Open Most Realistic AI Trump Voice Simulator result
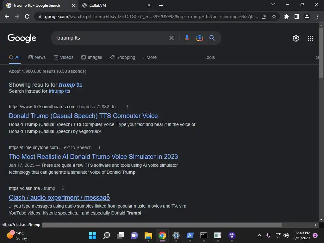Viewport: 324px width, 243px height. pos(93,157)
